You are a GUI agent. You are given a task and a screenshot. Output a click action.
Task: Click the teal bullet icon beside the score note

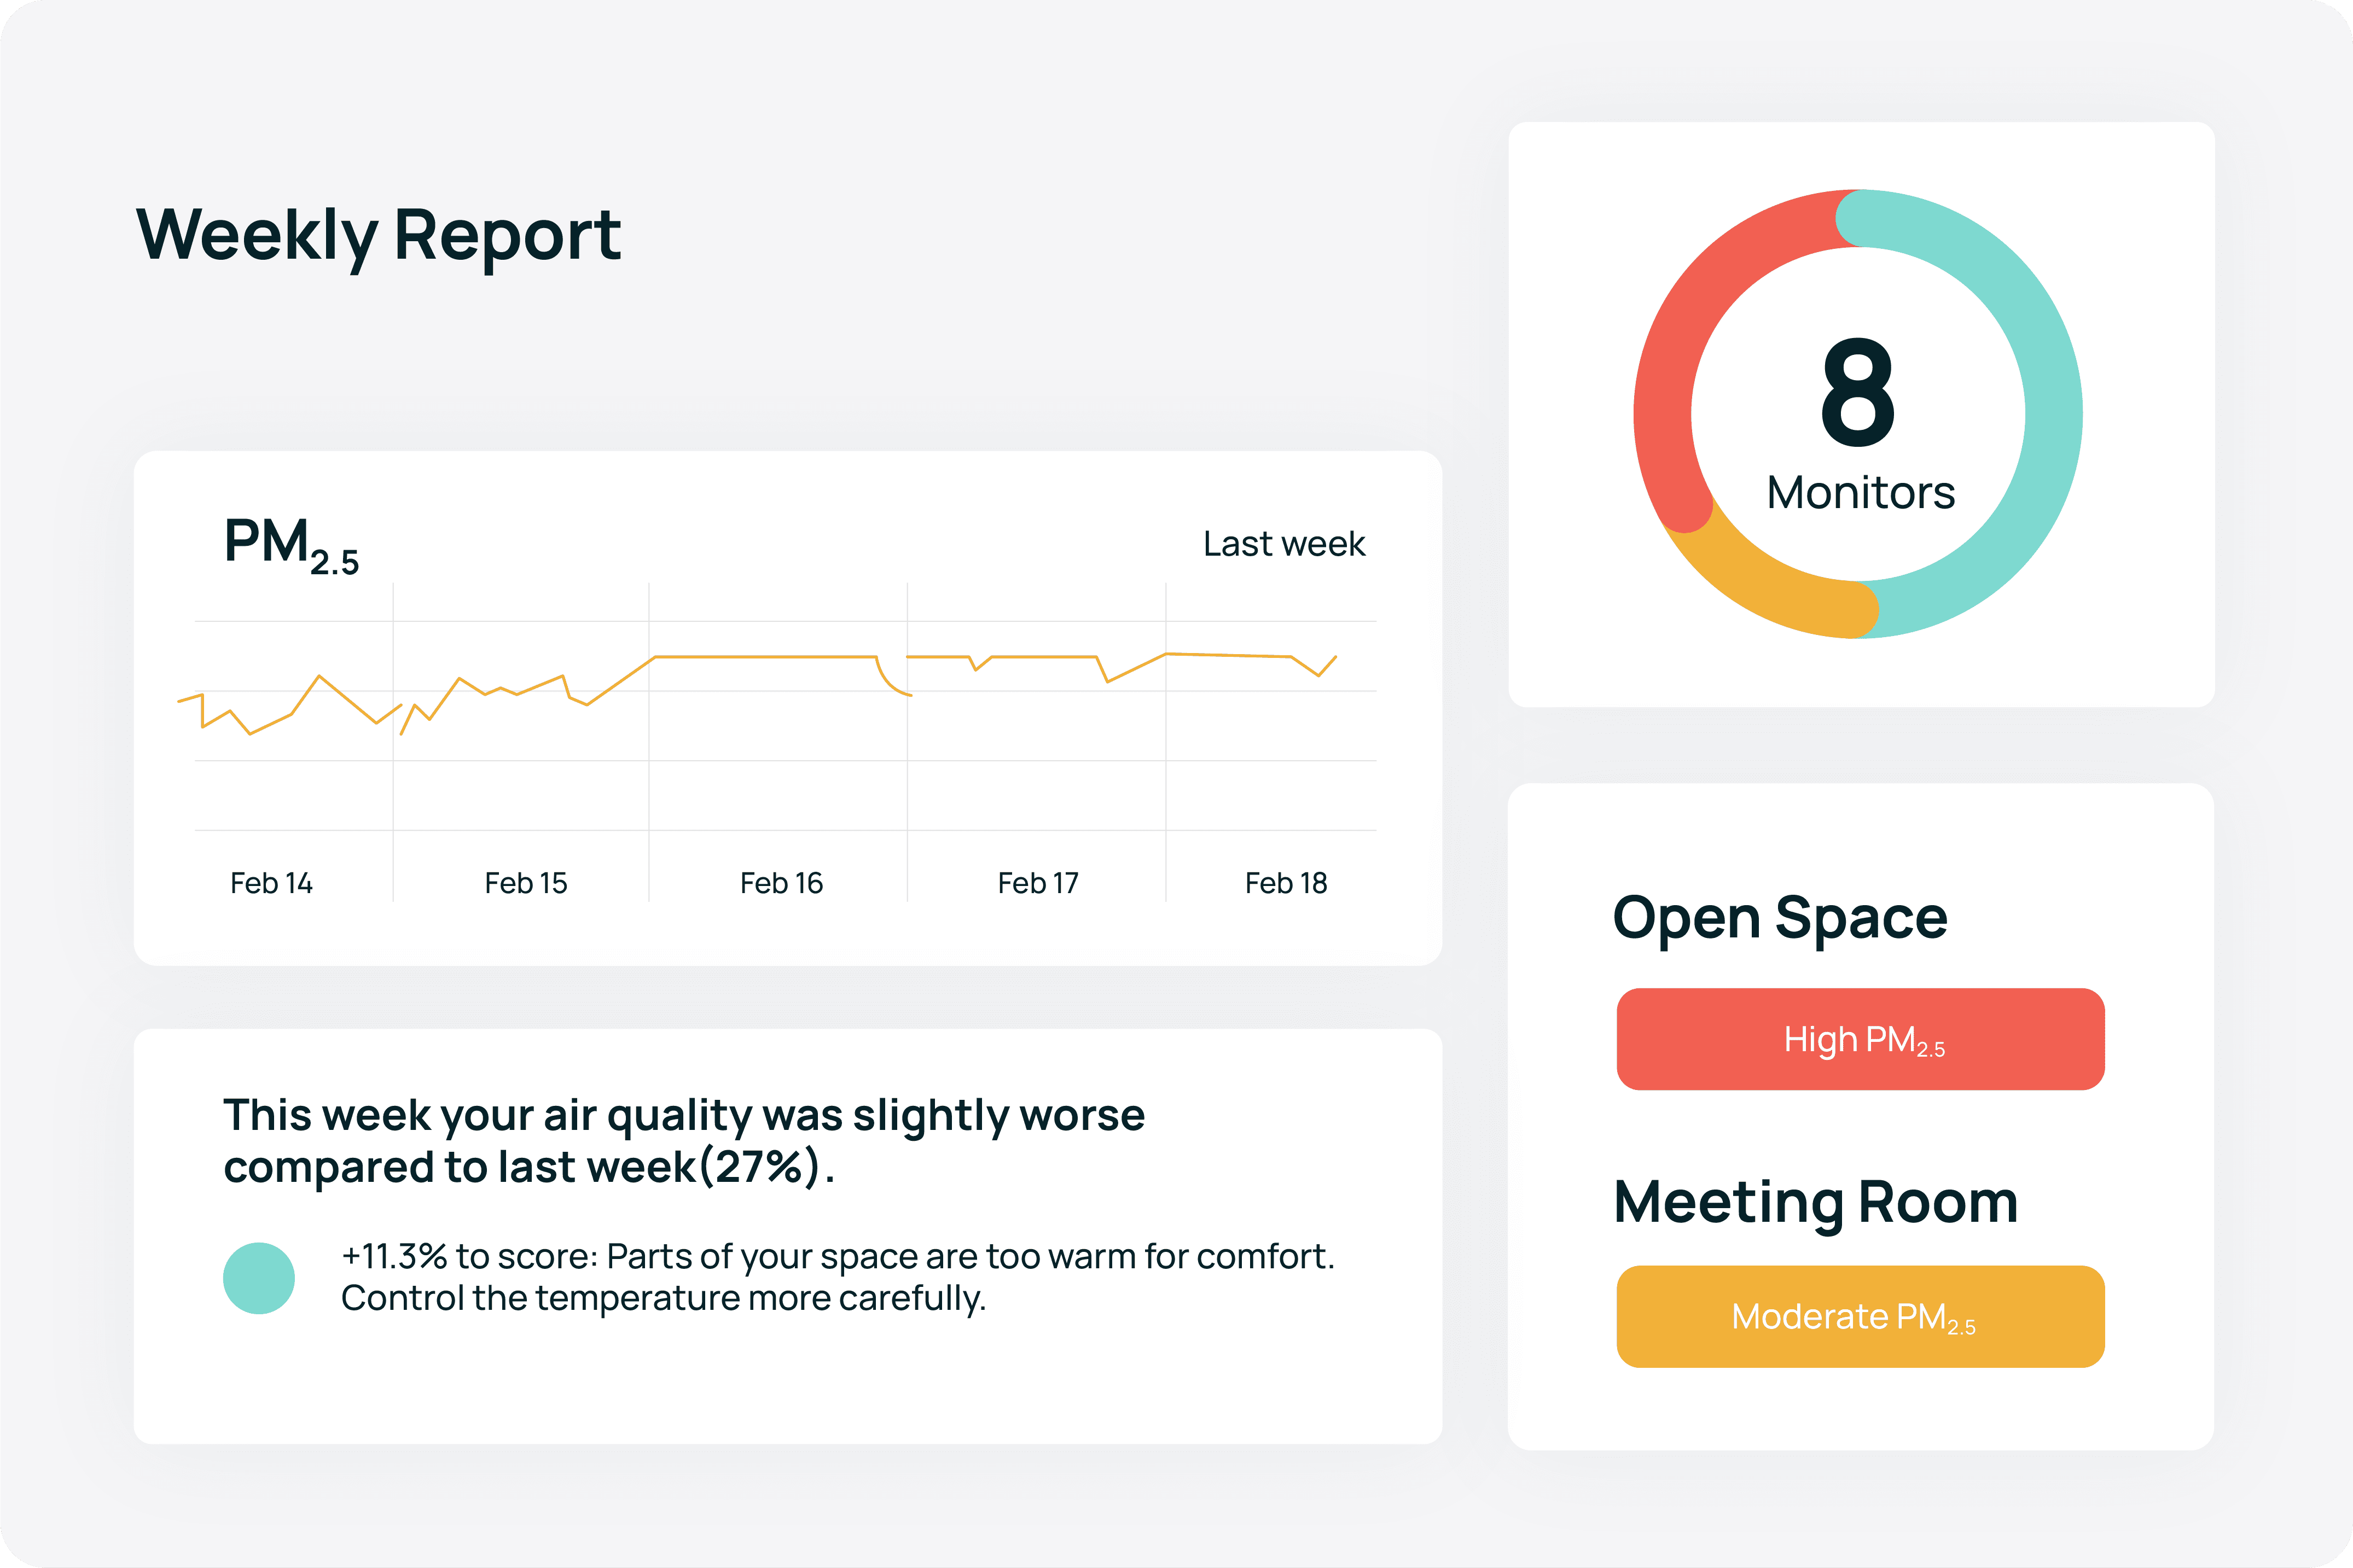[x=259, y=1280]
